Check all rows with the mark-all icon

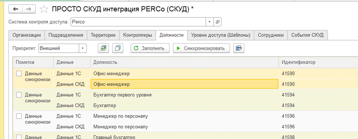coord(103,48)
